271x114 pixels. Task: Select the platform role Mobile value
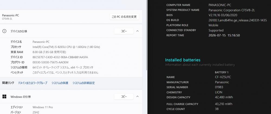[214, 25]
